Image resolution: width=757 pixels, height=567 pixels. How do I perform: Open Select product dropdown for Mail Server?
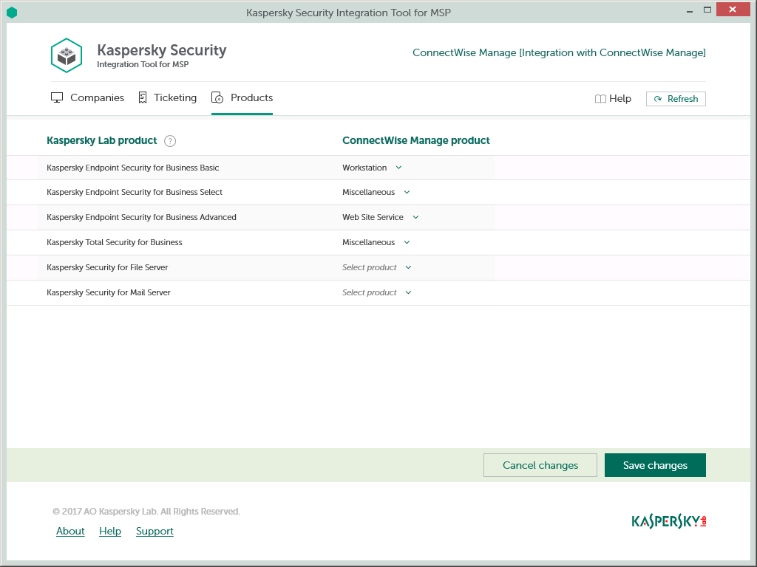376,292
